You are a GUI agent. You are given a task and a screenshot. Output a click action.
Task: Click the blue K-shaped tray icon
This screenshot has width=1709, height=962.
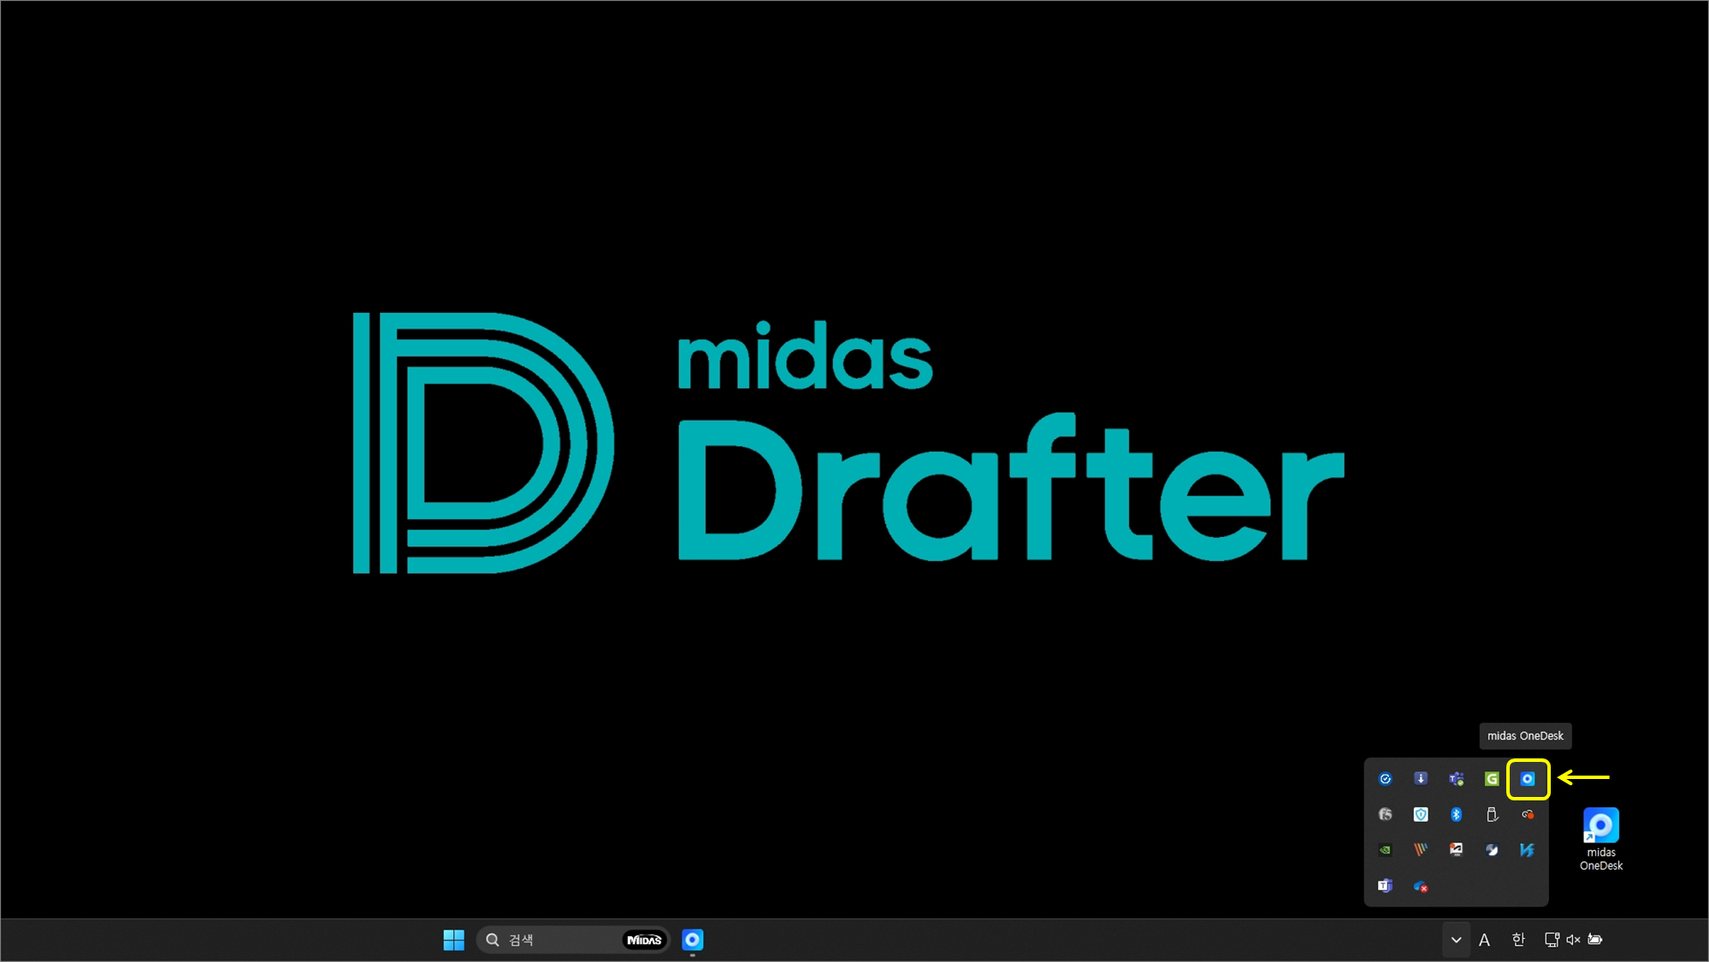(x=1528, y=850)
